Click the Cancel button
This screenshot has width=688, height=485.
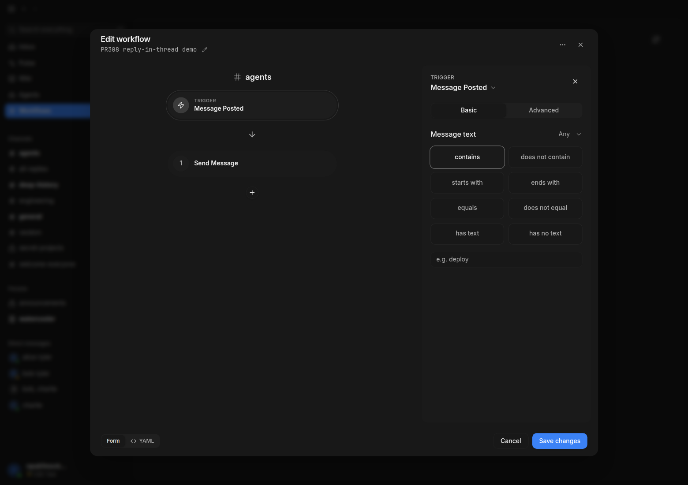click(511, 441)
